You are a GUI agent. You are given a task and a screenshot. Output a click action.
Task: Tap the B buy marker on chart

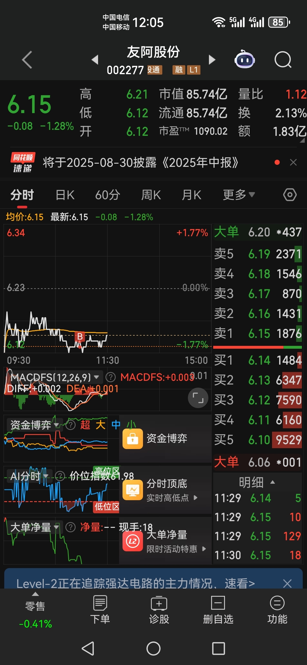[x=80, y=336]
